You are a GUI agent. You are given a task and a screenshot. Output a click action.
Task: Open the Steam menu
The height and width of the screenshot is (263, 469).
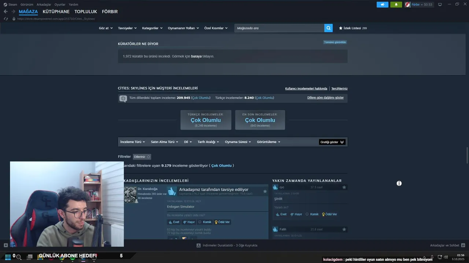click(x=10, y=5)
